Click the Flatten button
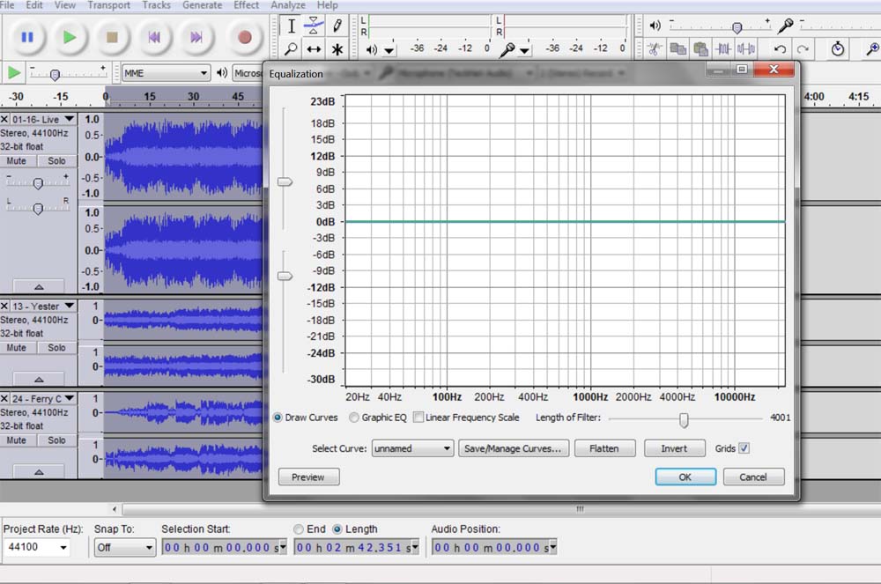This screenshot has height=584, width=881. tap(604, 448)
